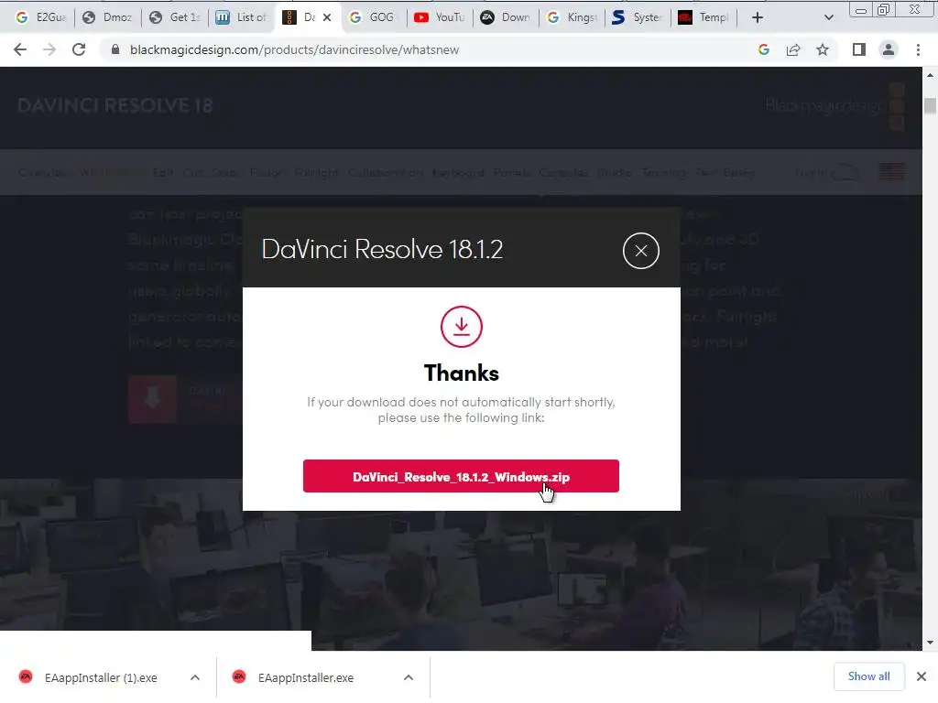Click the page vertical scrollbar thumb

tap(930, 105)
